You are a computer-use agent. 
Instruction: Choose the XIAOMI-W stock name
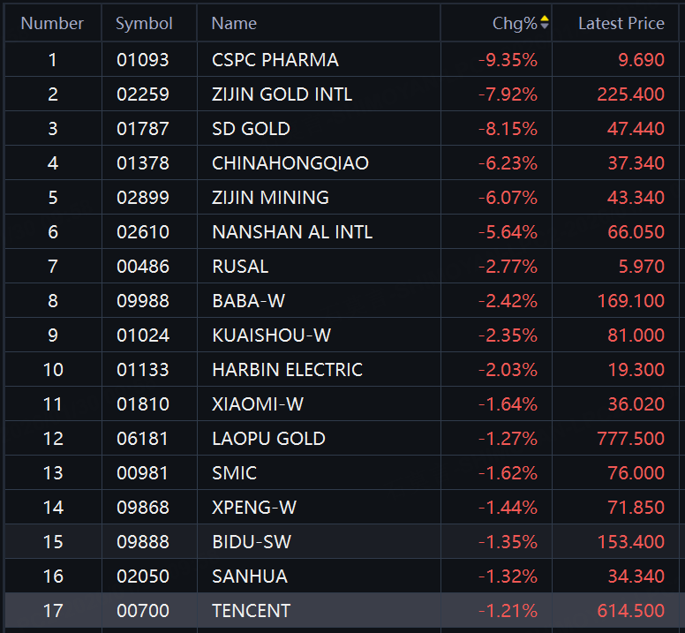(x=258, y=404)
